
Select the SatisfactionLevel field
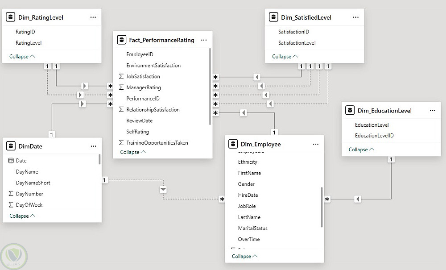[297, 43]
